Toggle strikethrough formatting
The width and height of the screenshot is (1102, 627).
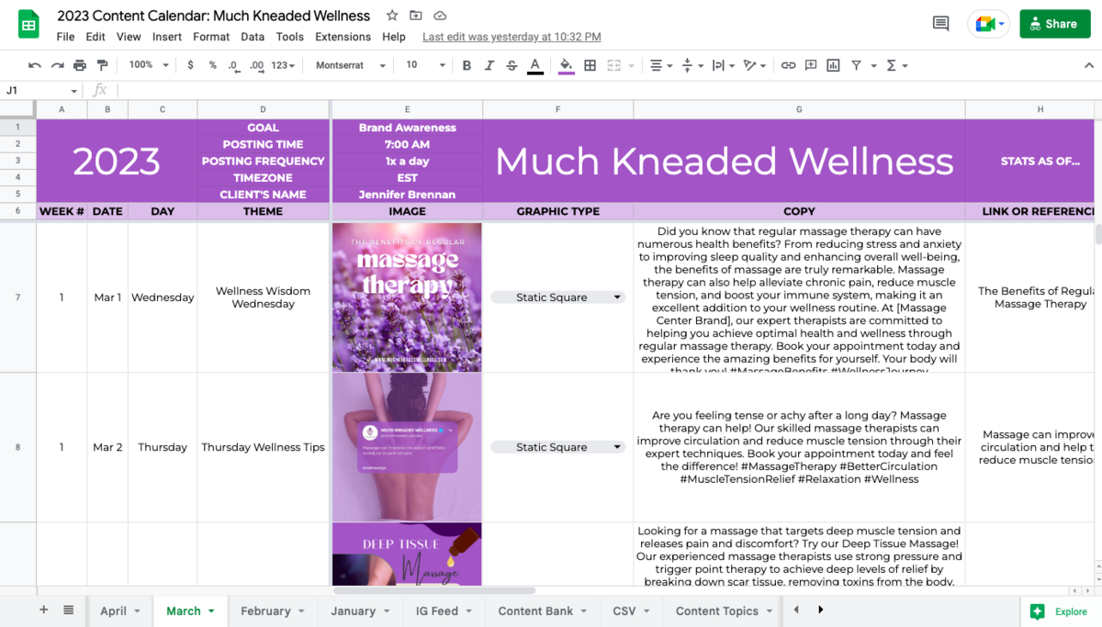click(512, 65)
